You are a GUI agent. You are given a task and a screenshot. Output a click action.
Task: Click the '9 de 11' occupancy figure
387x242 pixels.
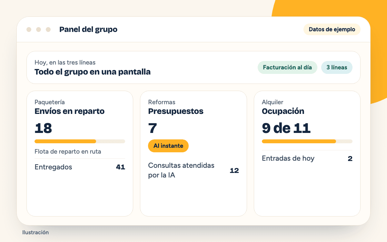coord(286,128)
